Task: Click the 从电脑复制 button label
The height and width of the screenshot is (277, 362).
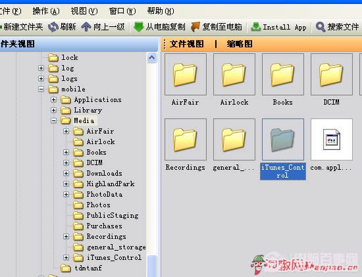Action: (x=165, y=27)
